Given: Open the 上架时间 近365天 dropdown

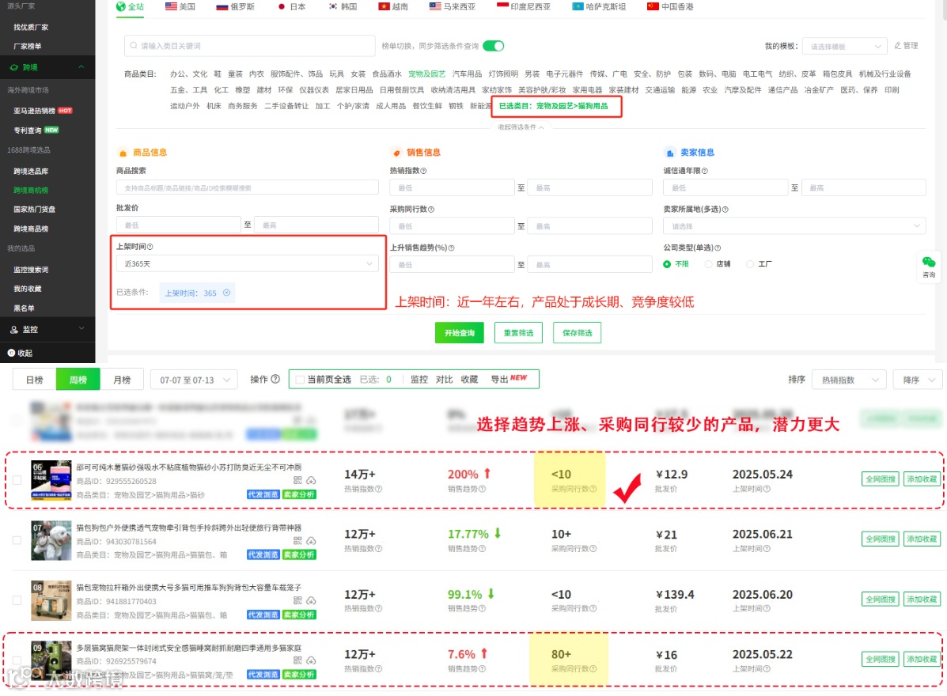Looking at the screenshot, I should click(247, 264).
